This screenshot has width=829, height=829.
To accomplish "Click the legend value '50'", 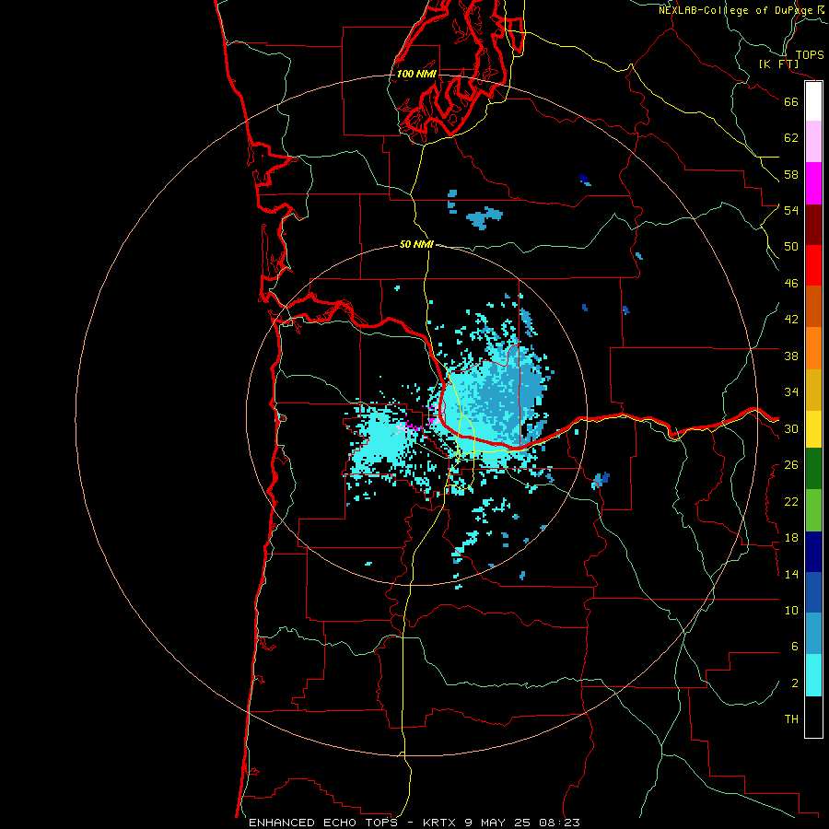I will (791, 247).
